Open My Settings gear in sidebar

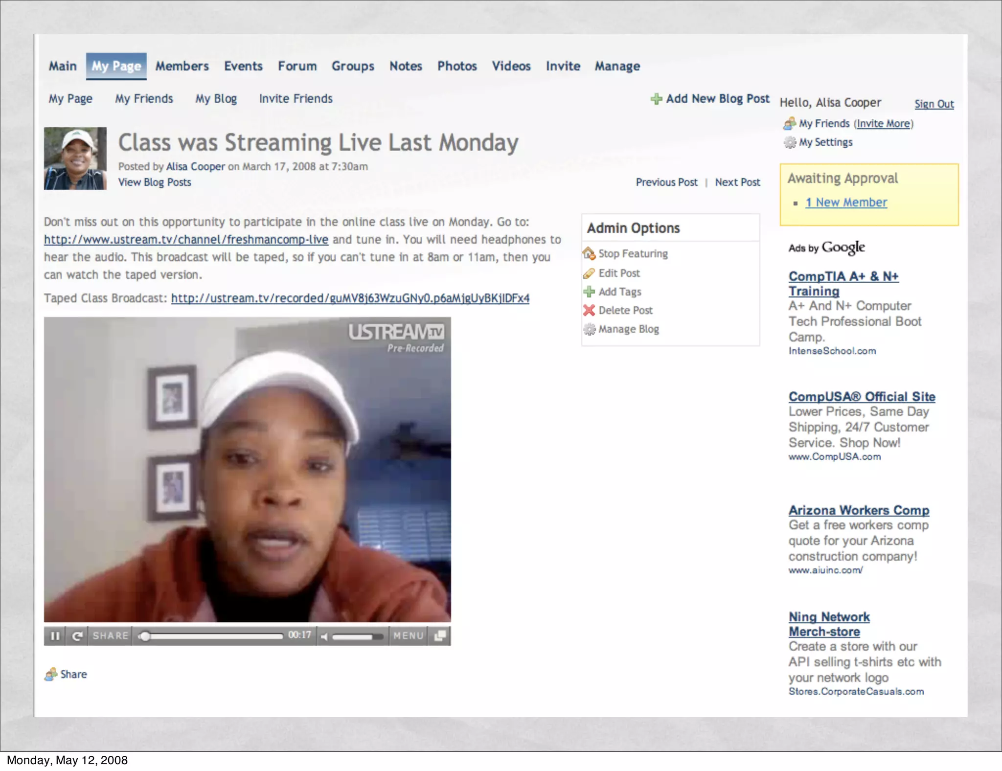tap(790, 142)
